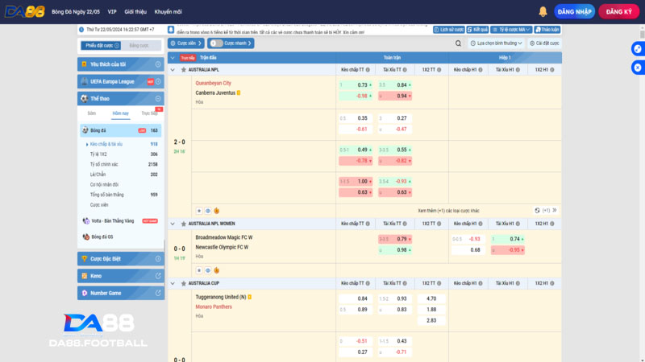Click the Đăng Nhập login button
The height and width of the screenshot is (362, 645).
(x=575, y=11)
